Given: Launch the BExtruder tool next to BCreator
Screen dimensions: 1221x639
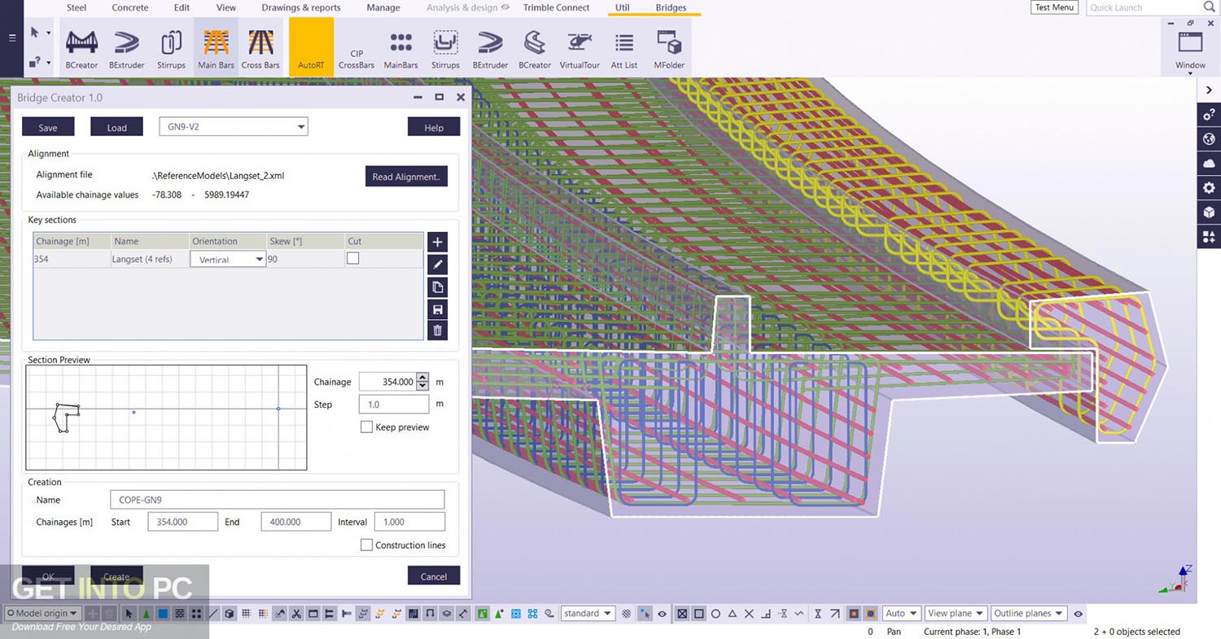Looking at the screenshot, I should [126, 49].
